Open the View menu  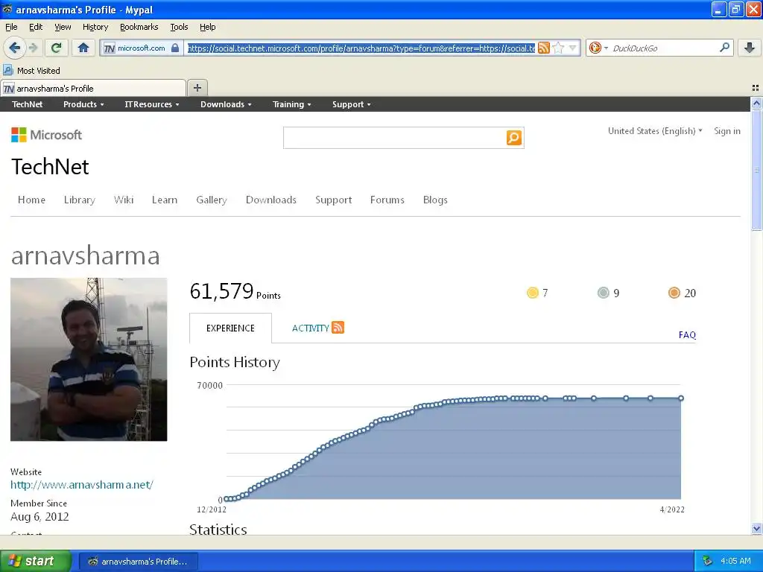pyautogui.click(x=63, y=27)
